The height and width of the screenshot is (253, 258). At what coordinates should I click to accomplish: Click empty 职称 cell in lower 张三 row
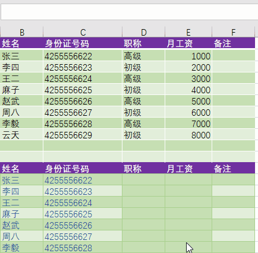(x=144, y=179)
